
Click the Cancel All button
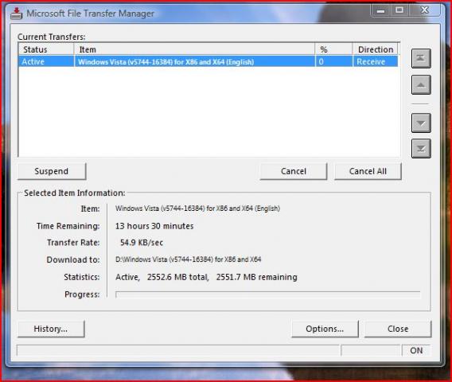(368, 171)
